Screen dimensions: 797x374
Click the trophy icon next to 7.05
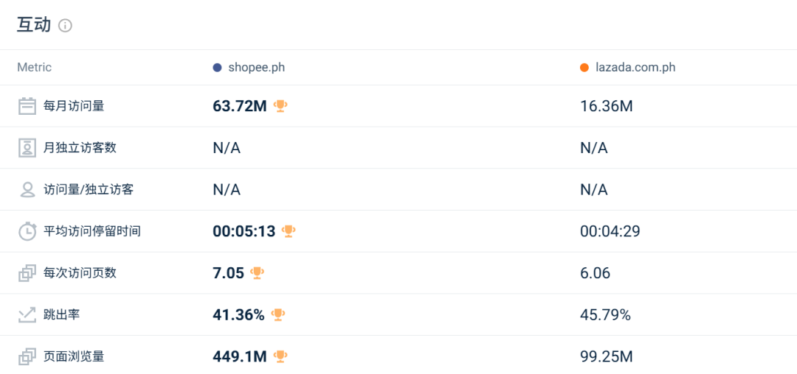pyautogui.click(x=258, y=273)
